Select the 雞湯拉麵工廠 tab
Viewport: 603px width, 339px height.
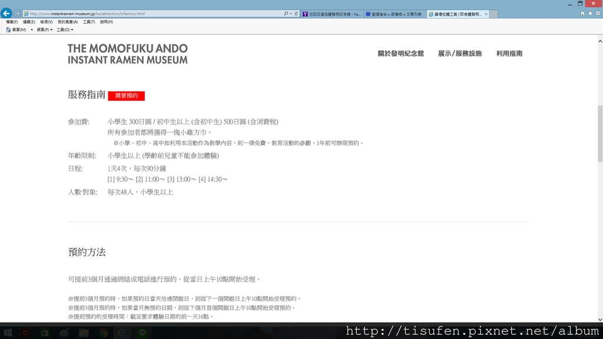coord(458,14)
